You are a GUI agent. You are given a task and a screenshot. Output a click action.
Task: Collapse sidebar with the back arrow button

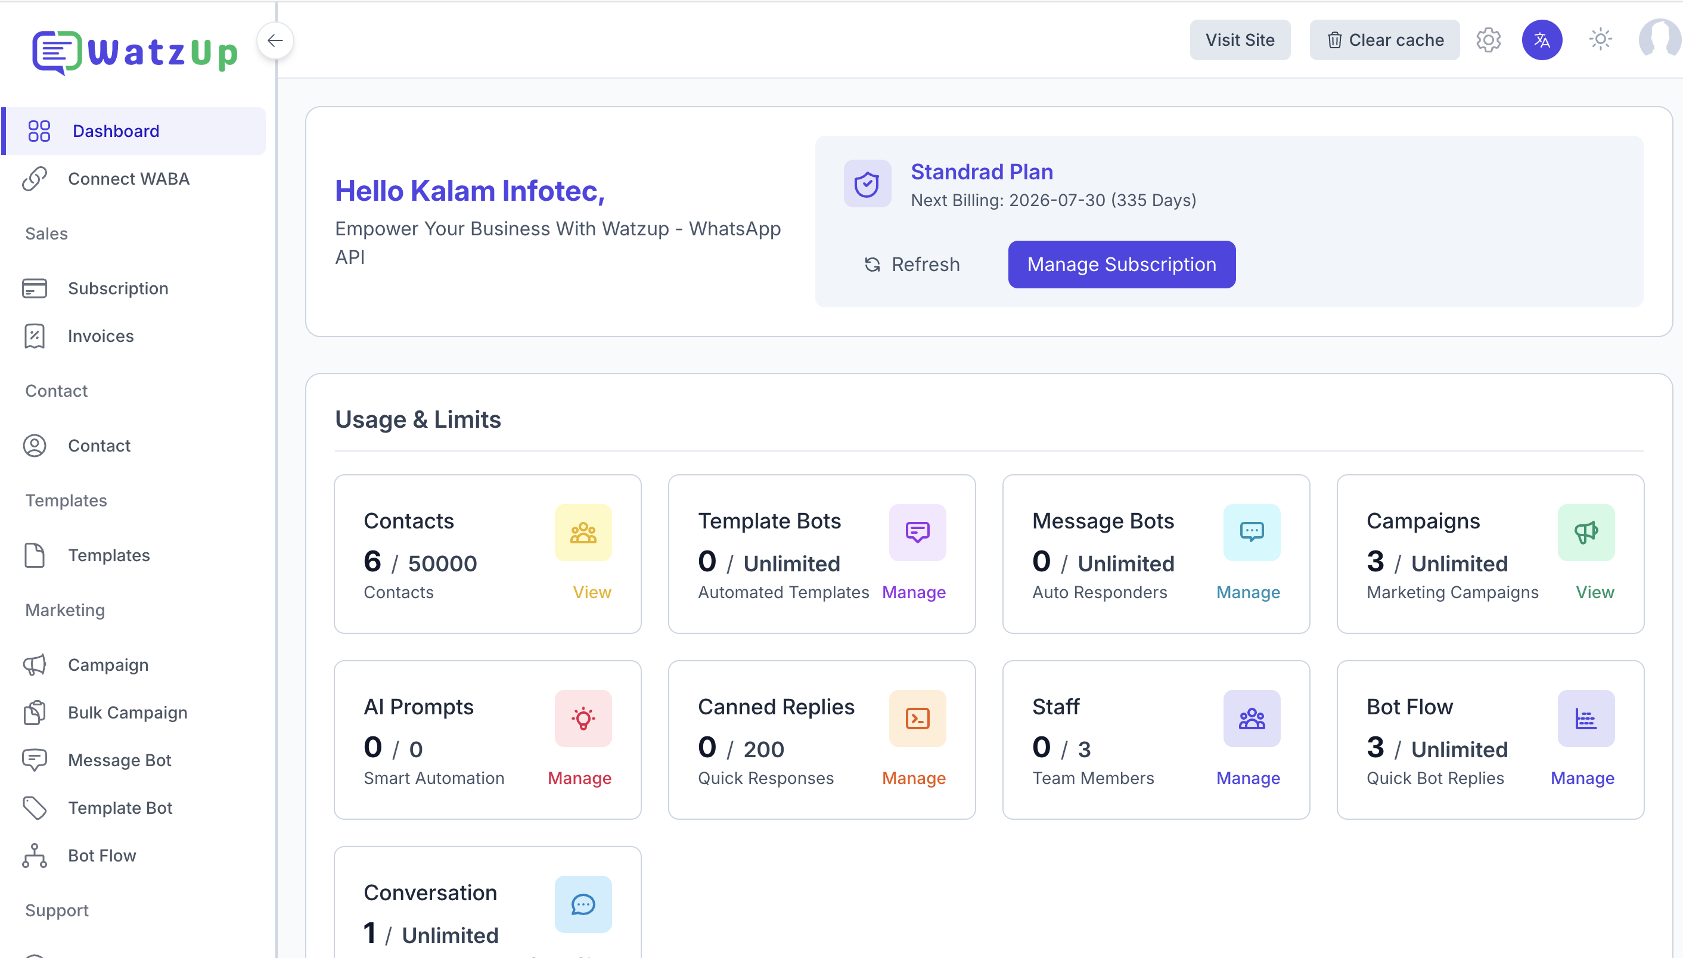275,41
